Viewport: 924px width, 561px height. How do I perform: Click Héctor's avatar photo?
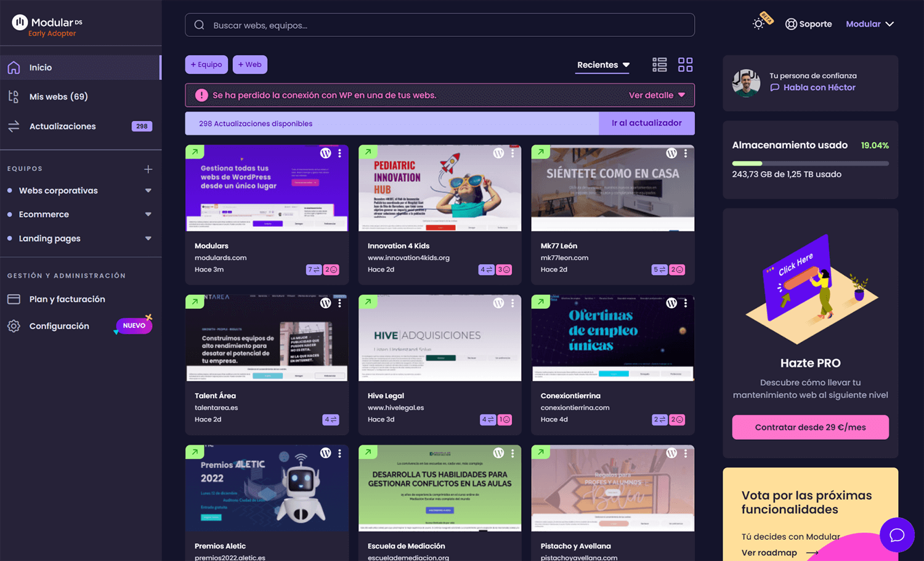click(x=746, y=82)
